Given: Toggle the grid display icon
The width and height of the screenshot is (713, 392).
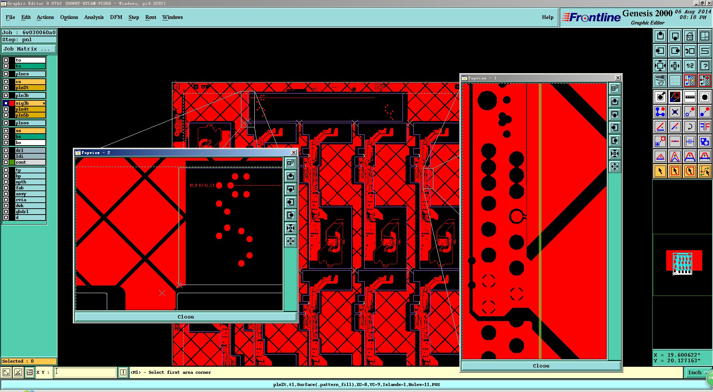Looking at the screenshot, I should pyautogui.click(x=675, y=81).
